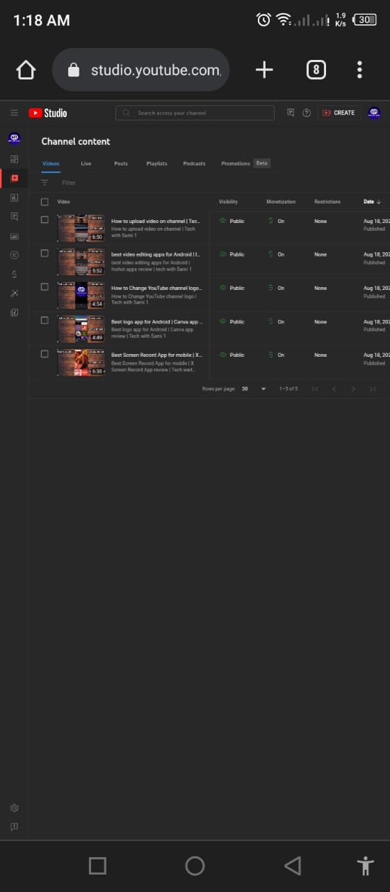Click the CREATE button
Screen dimensions: 390x892
pos(339,113)
